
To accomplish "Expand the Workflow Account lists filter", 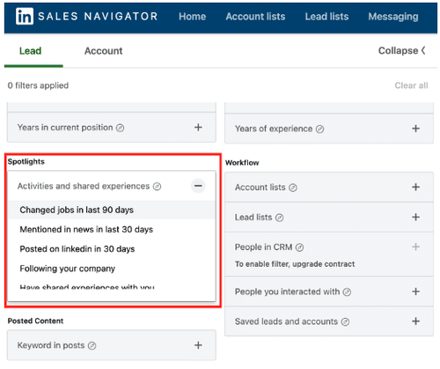I will pyautogui.click(x=415, y=187).
